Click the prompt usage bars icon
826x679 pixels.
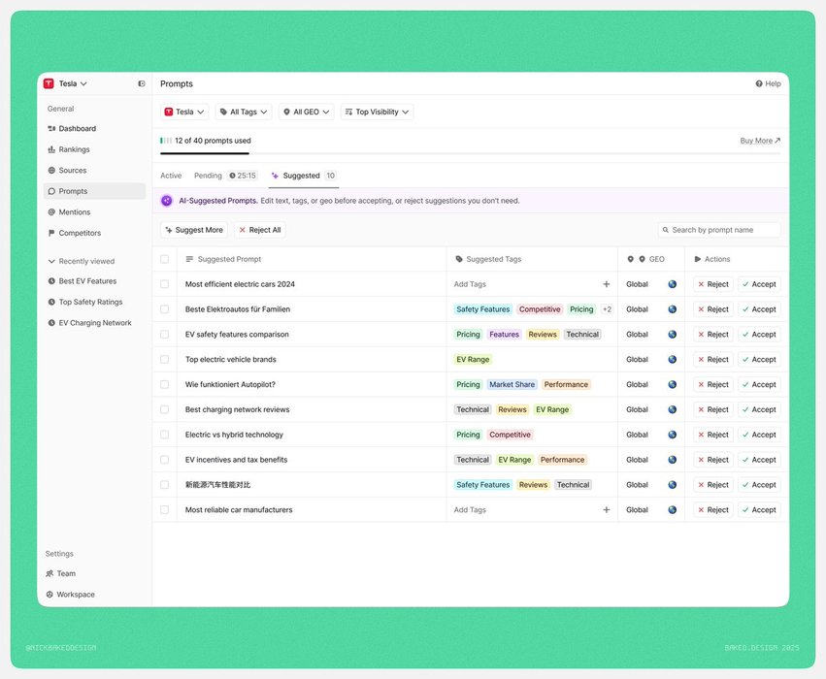pyautogui.click(x=166, y=141)
